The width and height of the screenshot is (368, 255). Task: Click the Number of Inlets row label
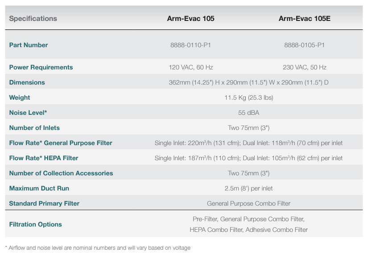click(x=34, y=128)
